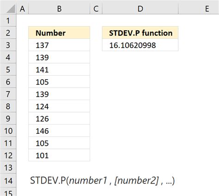
Task: Select row 10 header
Action: (x=8, y=131)
